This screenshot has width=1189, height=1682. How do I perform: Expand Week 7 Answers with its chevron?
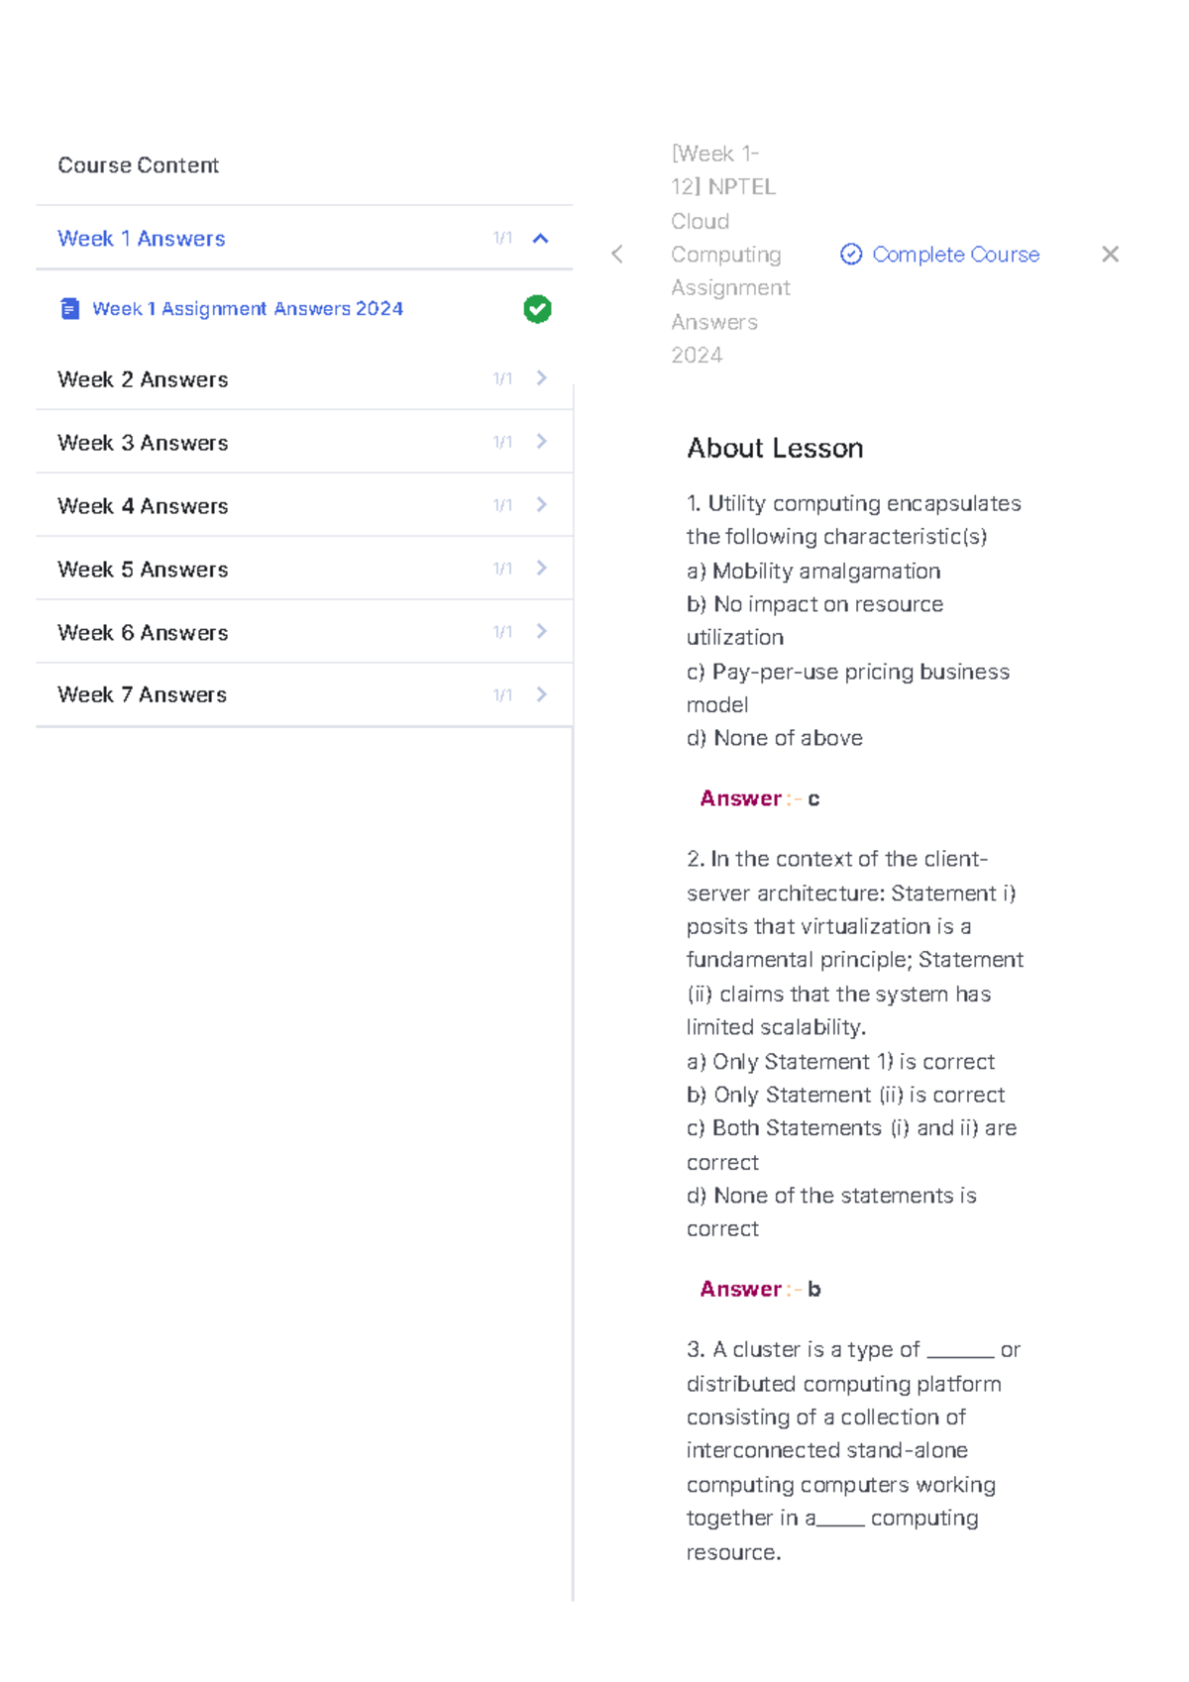pyautogui.click(x=541, y=694)
